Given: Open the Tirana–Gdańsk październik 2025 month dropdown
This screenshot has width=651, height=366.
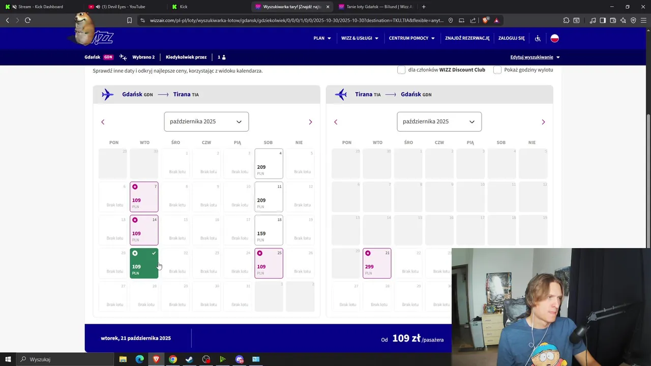Looking at the screenshot, I should pyautogui.click(x=439, y=121).
